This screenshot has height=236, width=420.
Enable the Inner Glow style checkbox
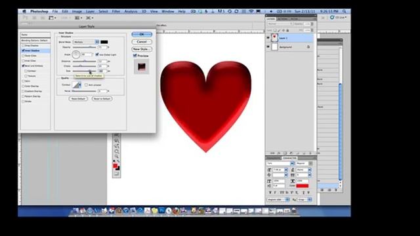pyautogui.click(x=24, y=61)
